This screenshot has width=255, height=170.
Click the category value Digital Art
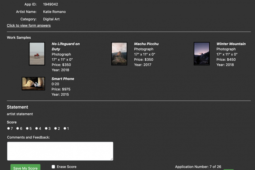click(51, 19)
